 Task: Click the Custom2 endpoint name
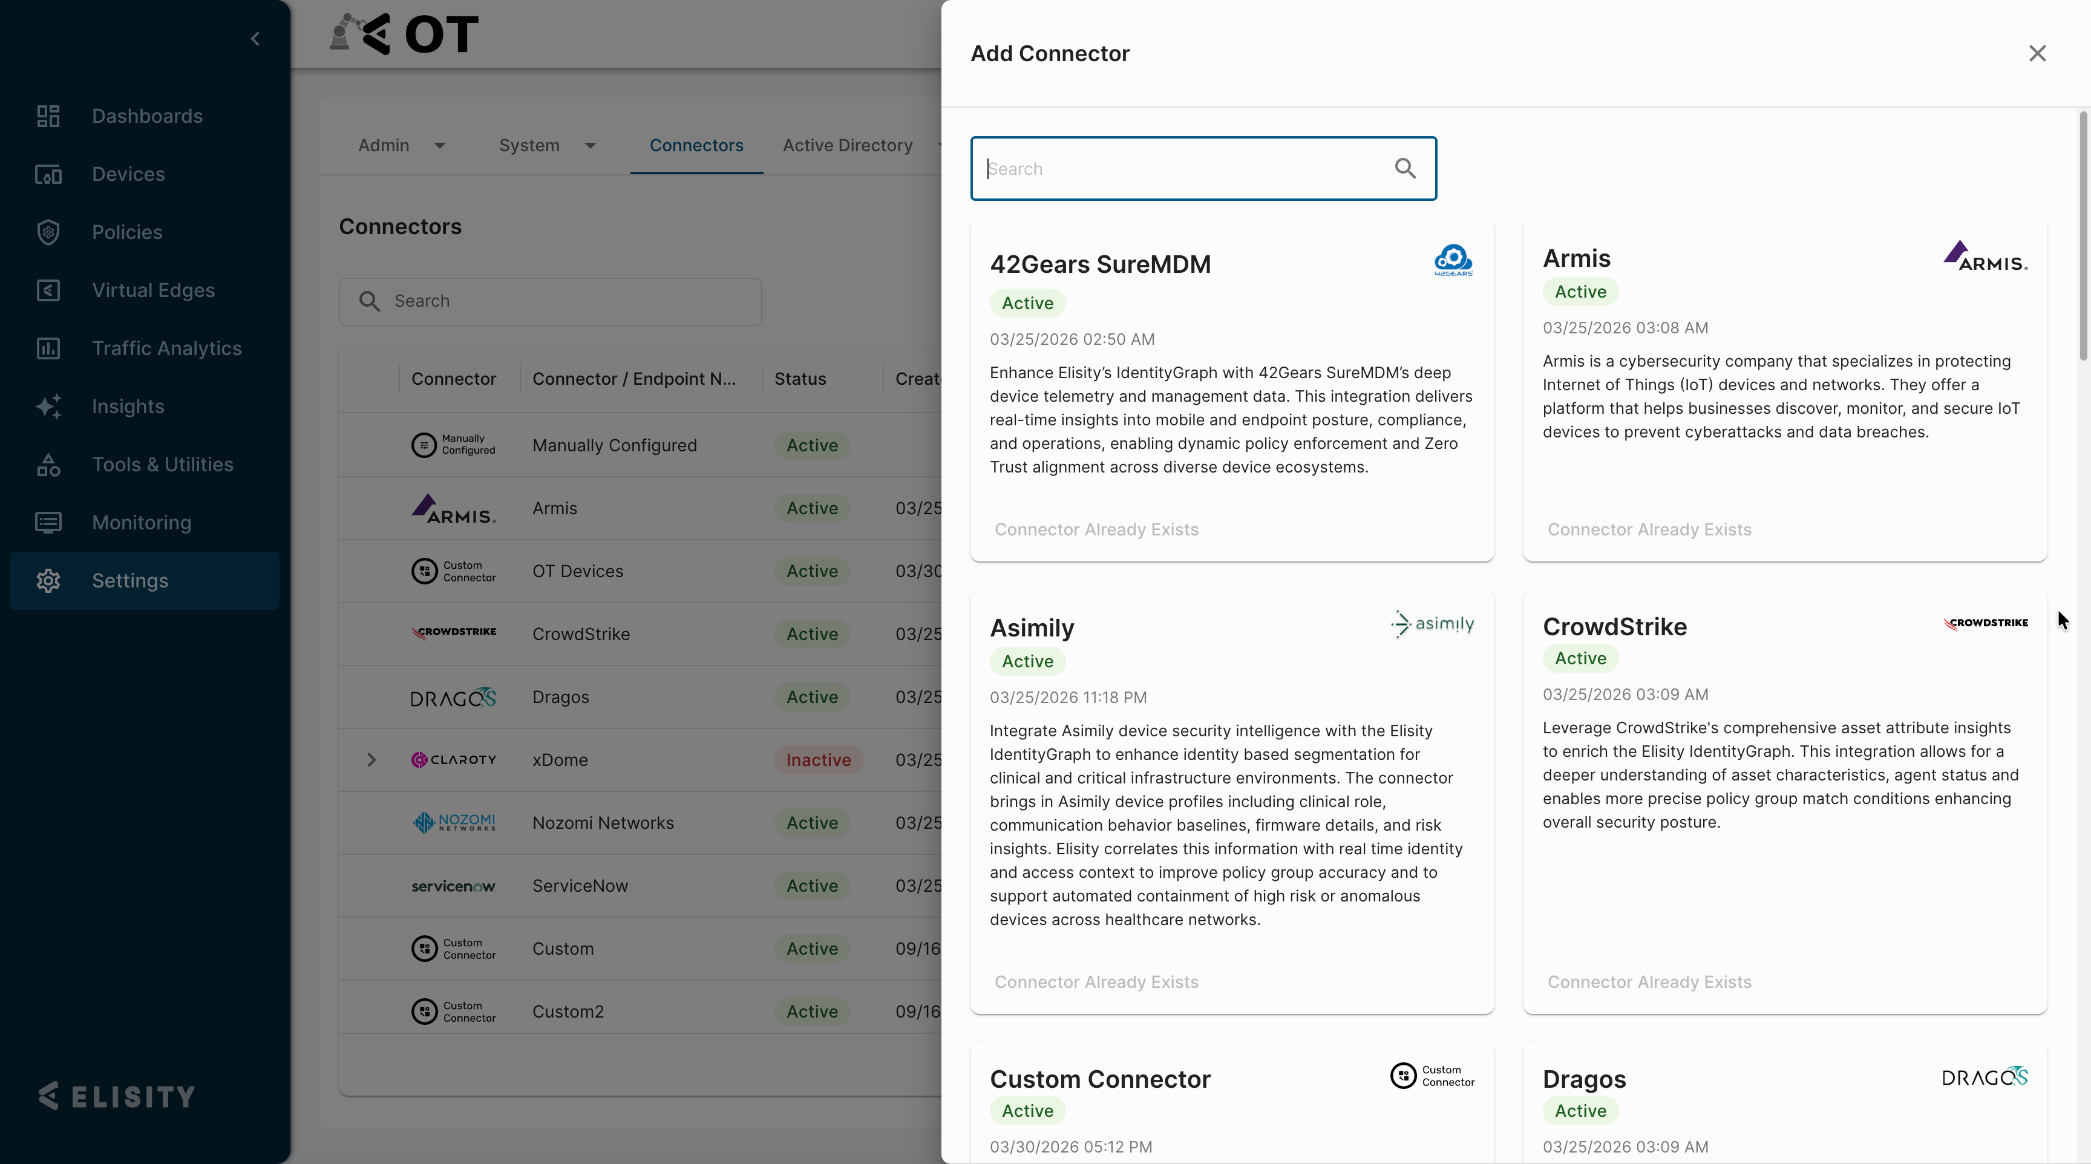tap(568, 1012)
